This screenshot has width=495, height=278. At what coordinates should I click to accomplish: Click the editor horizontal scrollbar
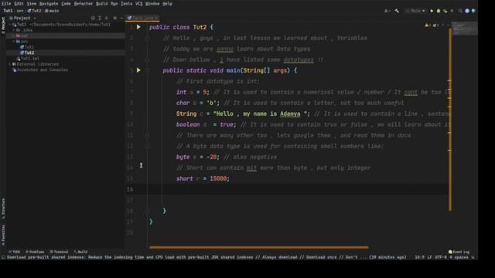258,247
